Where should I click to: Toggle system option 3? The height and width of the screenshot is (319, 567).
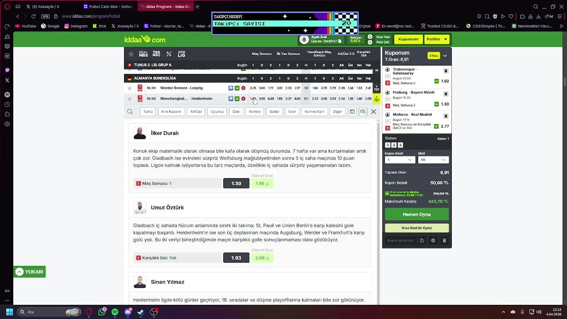(x=400, y=145)
